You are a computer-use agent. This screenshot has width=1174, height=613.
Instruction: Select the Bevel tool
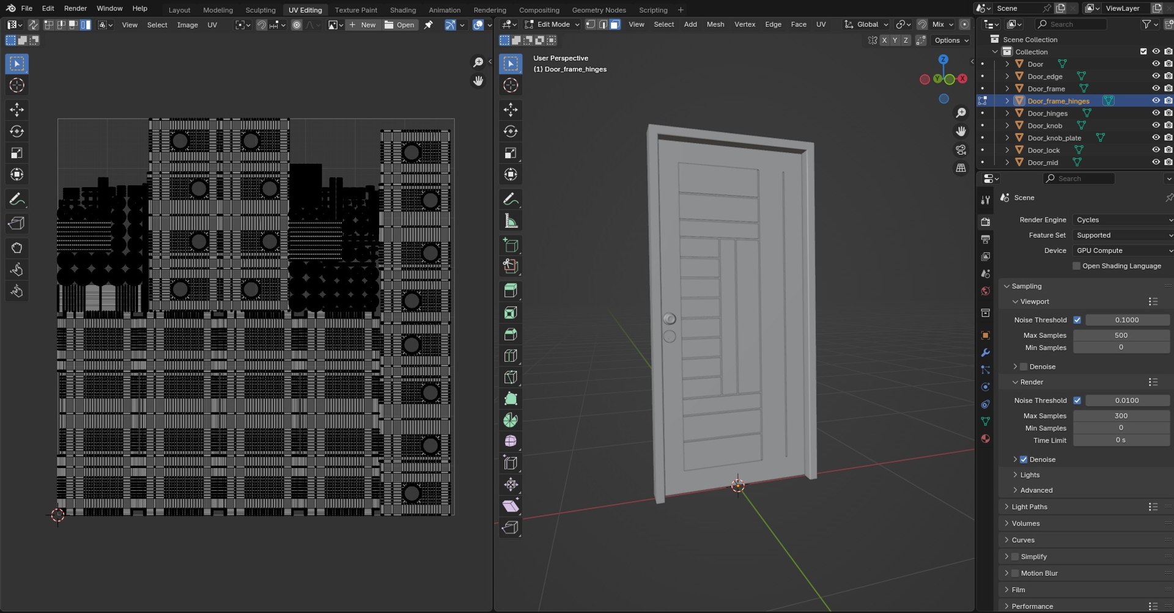[511, 334]
